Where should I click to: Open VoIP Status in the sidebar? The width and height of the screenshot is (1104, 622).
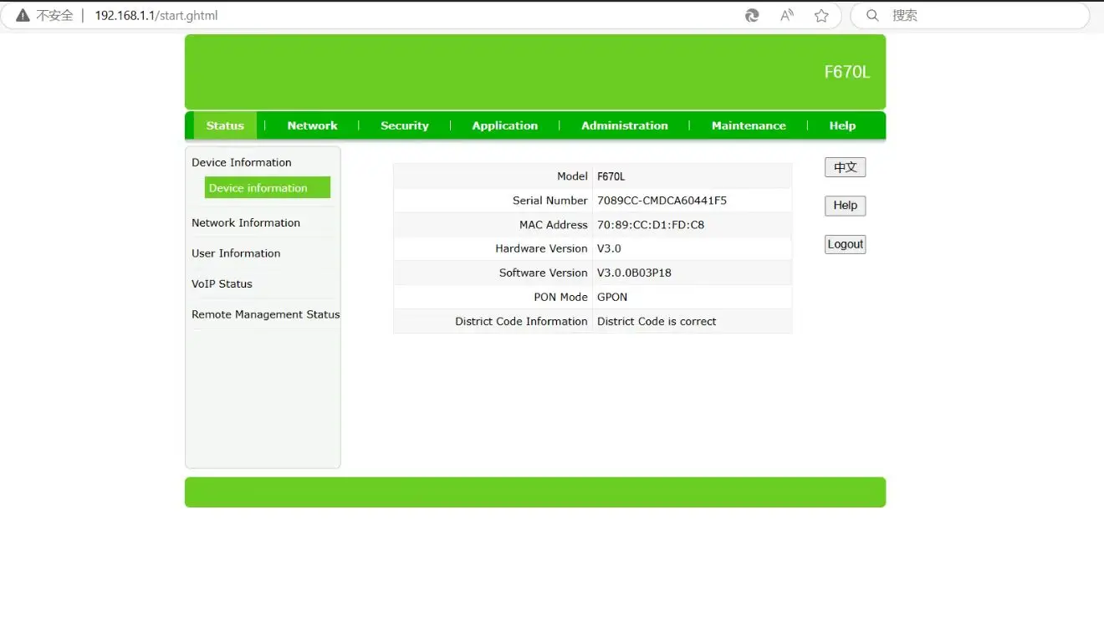tap(222, 284)
